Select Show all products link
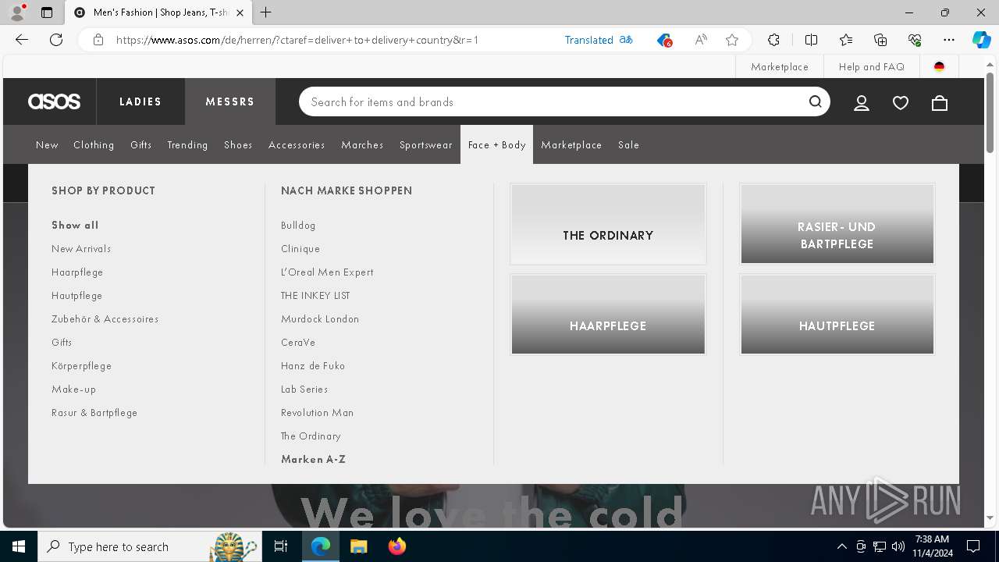This screenshot has height=562, width=999. 75,225
